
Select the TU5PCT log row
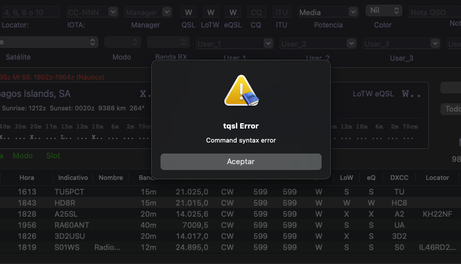point(231,192)
